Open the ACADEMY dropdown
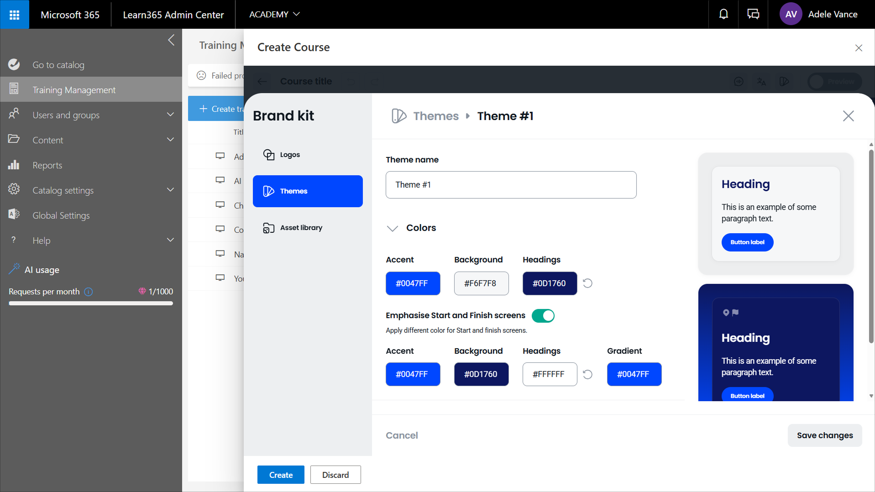Image resolution: width=875 pixels, height=492 pixels. click(274, 15)
